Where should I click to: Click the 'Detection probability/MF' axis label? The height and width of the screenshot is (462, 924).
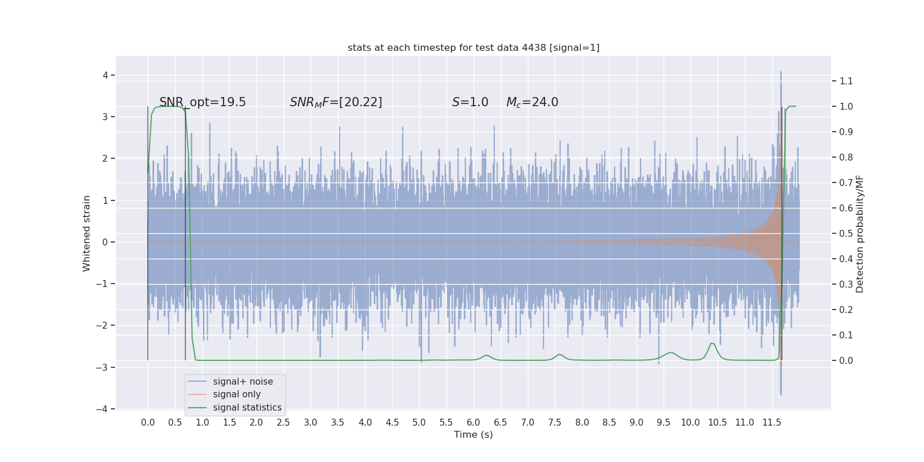(860, 233)
